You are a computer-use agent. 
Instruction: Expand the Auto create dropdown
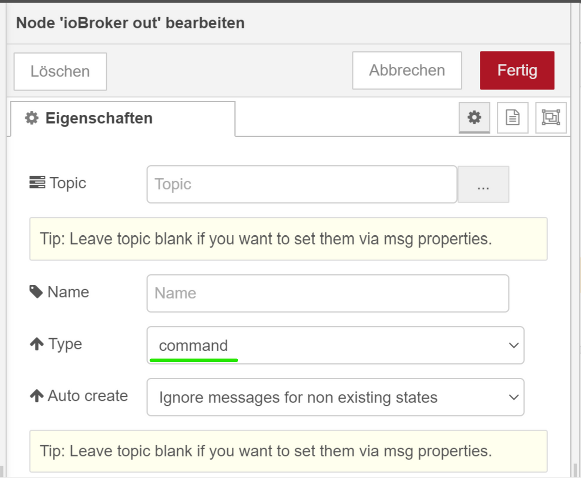329,397
